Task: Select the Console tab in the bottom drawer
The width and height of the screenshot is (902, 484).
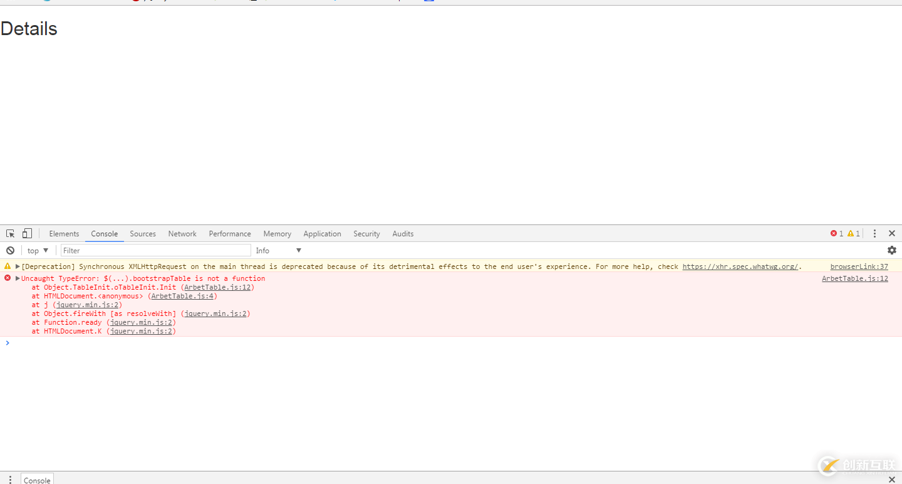Action: coord(37,480)
